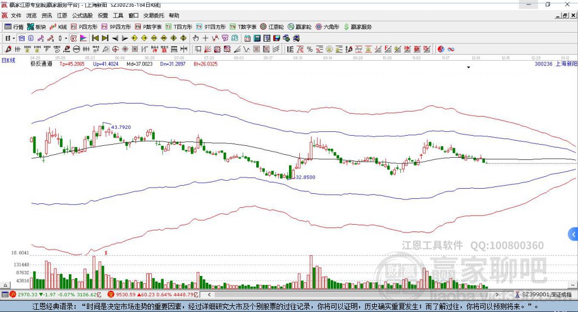This screenshot has height=312, width=578.
Task: Open the calculator icon
Action: click(x=257, y=38)
